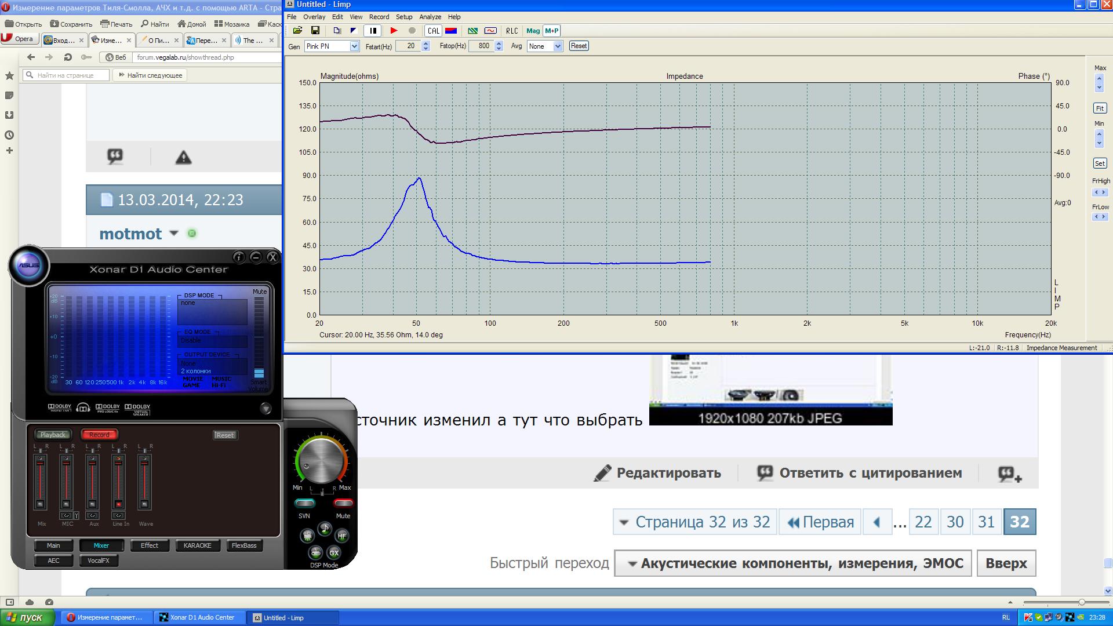The image size is (1113, 626).
Task: Click the MIC volume slider in Xonar
Action: coord(67,481)
